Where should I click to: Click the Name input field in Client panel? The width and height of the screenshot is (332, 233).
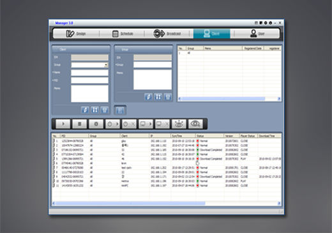pos(89,73)
